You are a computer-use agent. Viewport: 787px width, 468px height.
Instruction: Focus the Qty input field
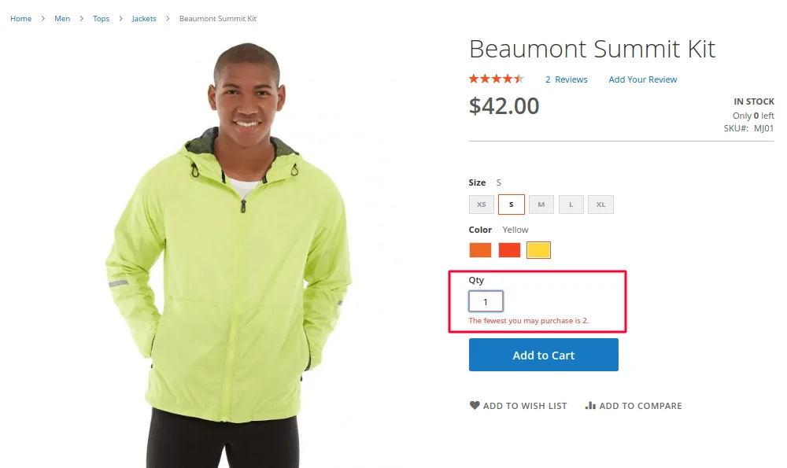point(486,301)
